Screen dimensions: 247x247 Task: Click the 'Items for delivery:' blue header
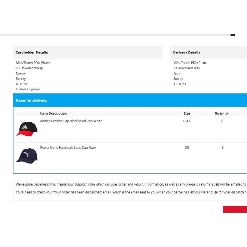coord(130,100)
